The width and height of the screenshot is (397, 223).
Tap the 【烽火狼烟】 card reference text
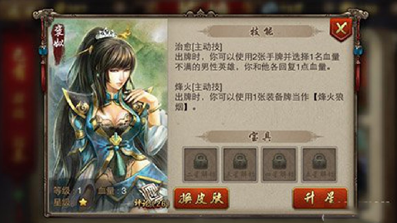point(259,102)
